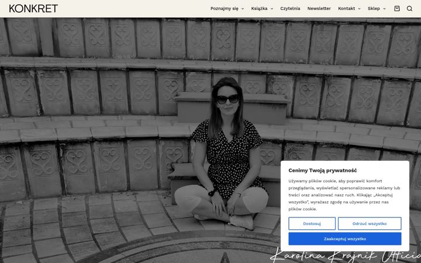Expand the Książka dropdown chevron

[x=272, y=9]
